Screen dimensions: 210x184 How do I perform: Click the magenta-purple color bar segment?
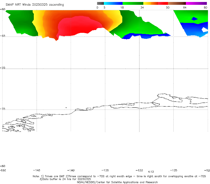click(196, 3)
